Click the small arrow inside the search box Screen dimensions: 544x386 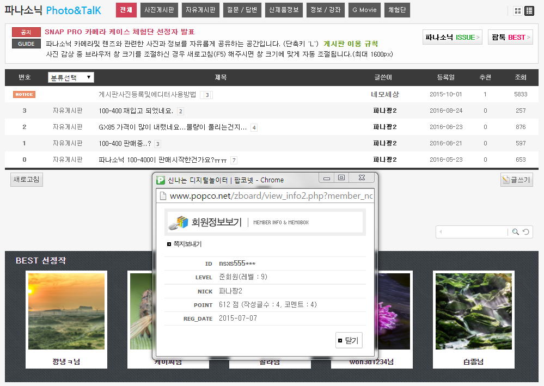441,232
